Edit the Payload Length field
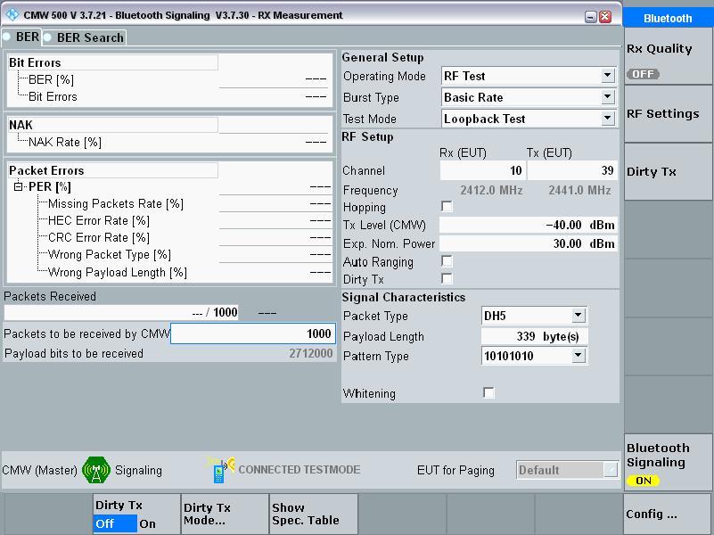 (534, 336)
